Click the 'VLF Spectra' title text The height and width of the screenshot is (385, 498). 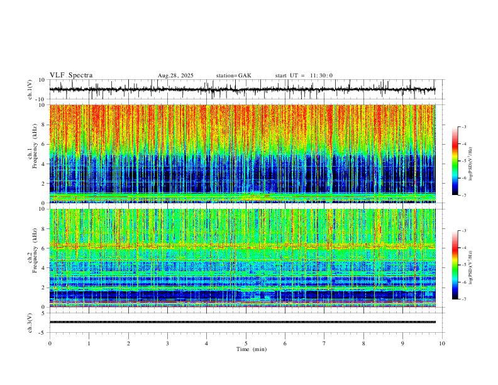pos(71,75)
